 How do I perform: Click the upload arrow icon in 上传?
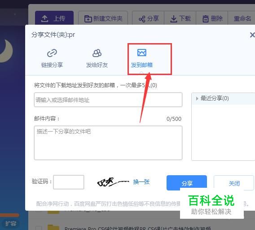click(x=44, y=18)
